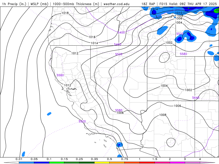Click the 1010 isobar label

pyautogui.click(x=179, y=13)
